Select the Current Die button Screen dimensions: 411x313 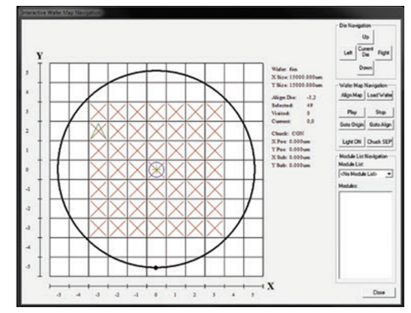(x=365, y=52)
